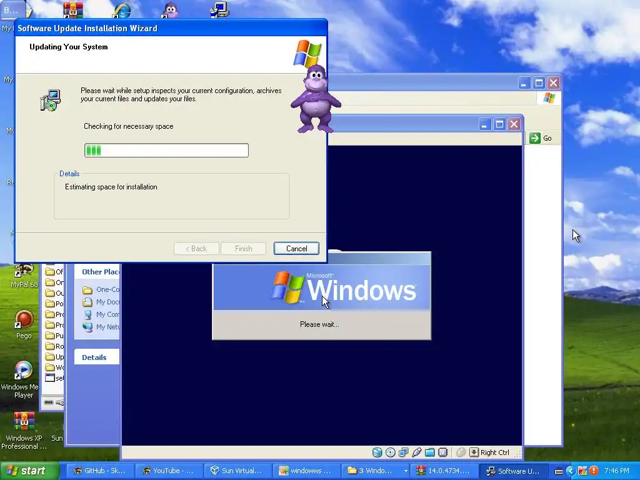Expand the 3 Windows grouped taskbar dropdown
640x480 pixels.
point(405,471)
